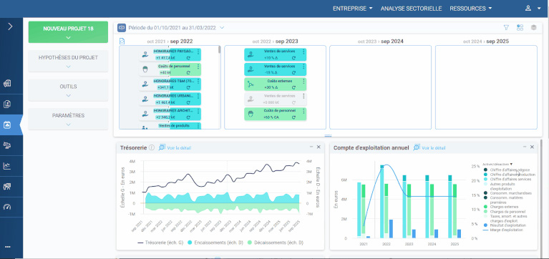The height and width of the screenshot is (259, 549).
Task: Expand the left sidebar with the arrow
Action: click(10, 26)
